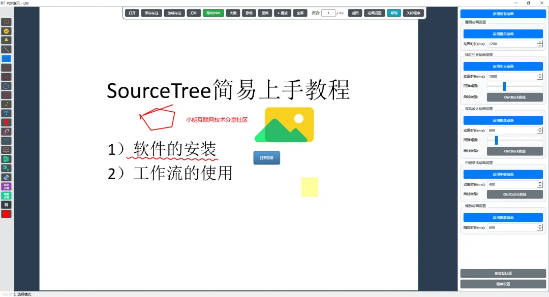
Task: Click the green video play tool
Action: tap(6, 159)
